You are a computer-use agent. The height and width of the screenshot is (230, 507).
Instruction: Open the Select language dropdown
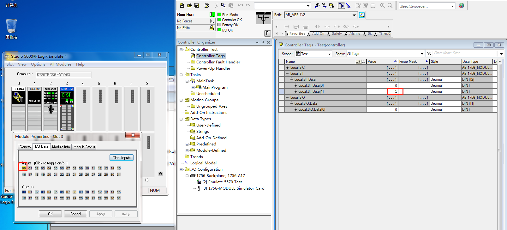click(x=453, y=6)
